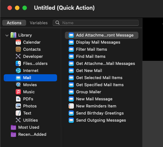The image size is (163, 147).
Task: Select the Calendar category label
Action: pos(32,42)
